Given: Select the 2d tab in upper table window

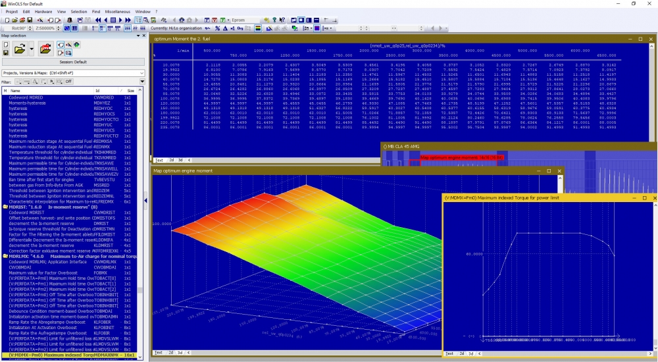Looking at the screenshot, I should tap(171, 160).
